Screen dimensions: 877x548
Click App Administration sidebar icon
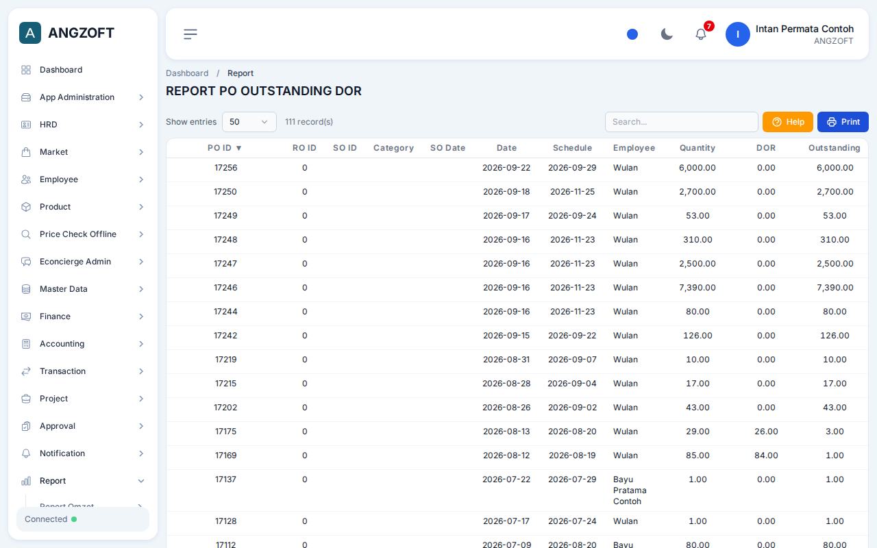(26, 97)
